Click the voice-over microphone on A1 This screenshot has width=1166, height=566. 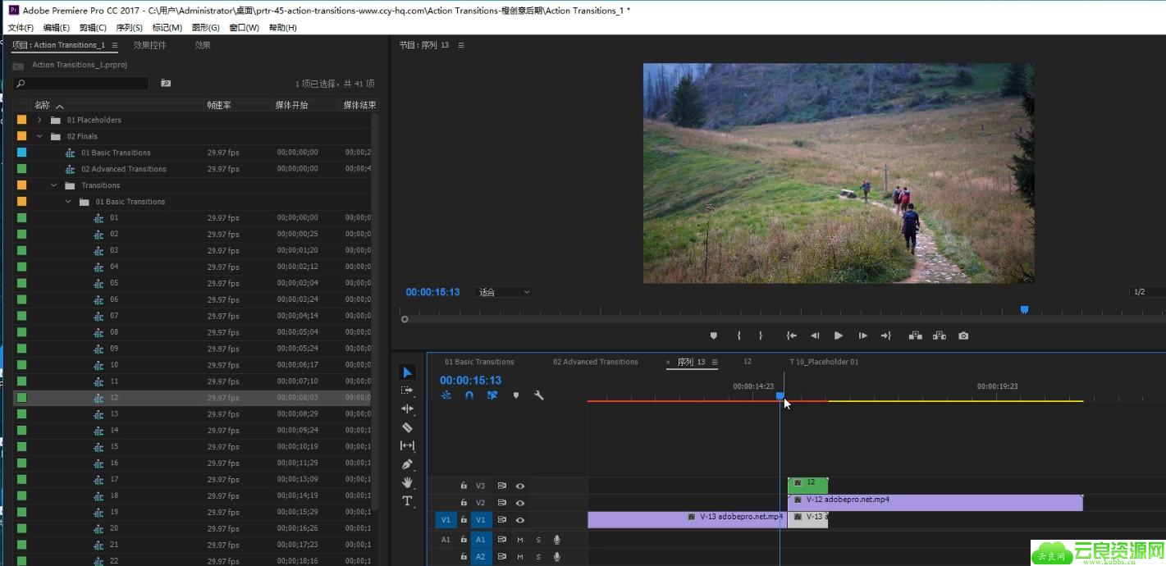(556, 540)
